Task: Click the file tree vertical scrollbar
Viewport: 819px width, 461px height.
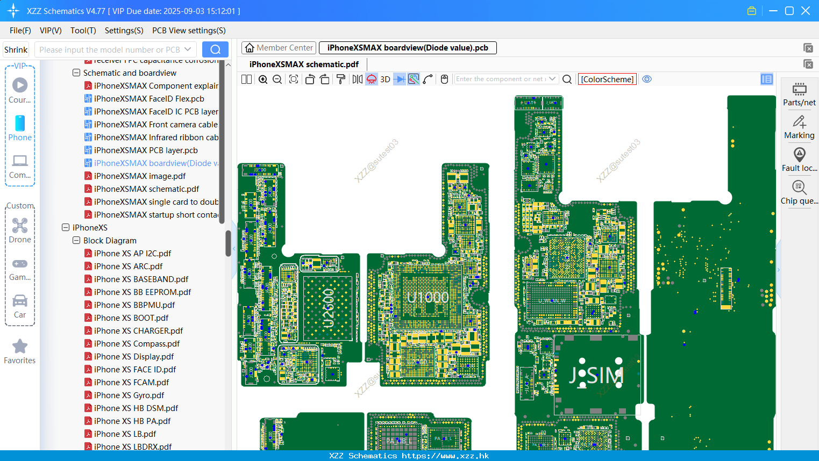Action: pyautogui.click(x=228, y=243)
